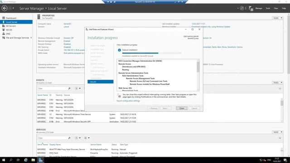Open the View menu
The width and height of the screenshot is (290, 163).
276,8
